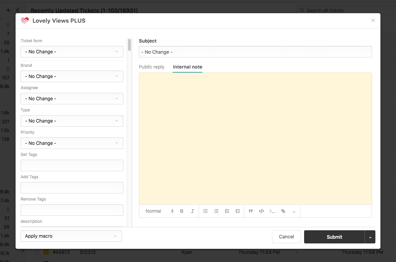Click the plus icon in background window
Screen dimensions: 396x262
point(8,10)
